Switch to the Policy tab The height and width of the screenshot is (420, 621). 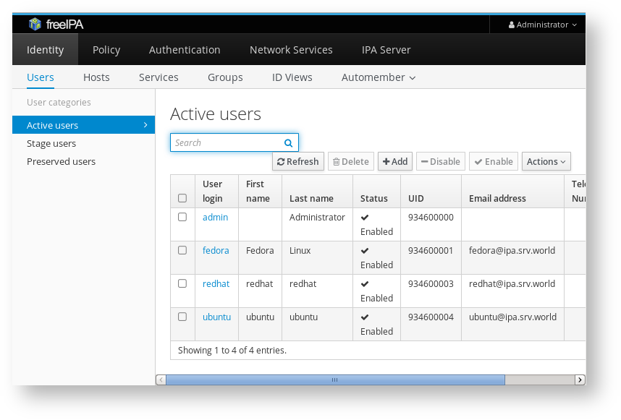[106, 50]
